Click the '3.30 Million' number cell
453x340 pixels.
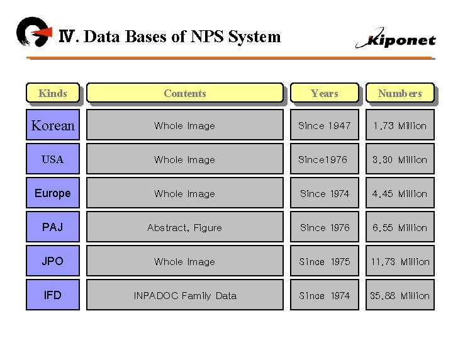[400, 159]
